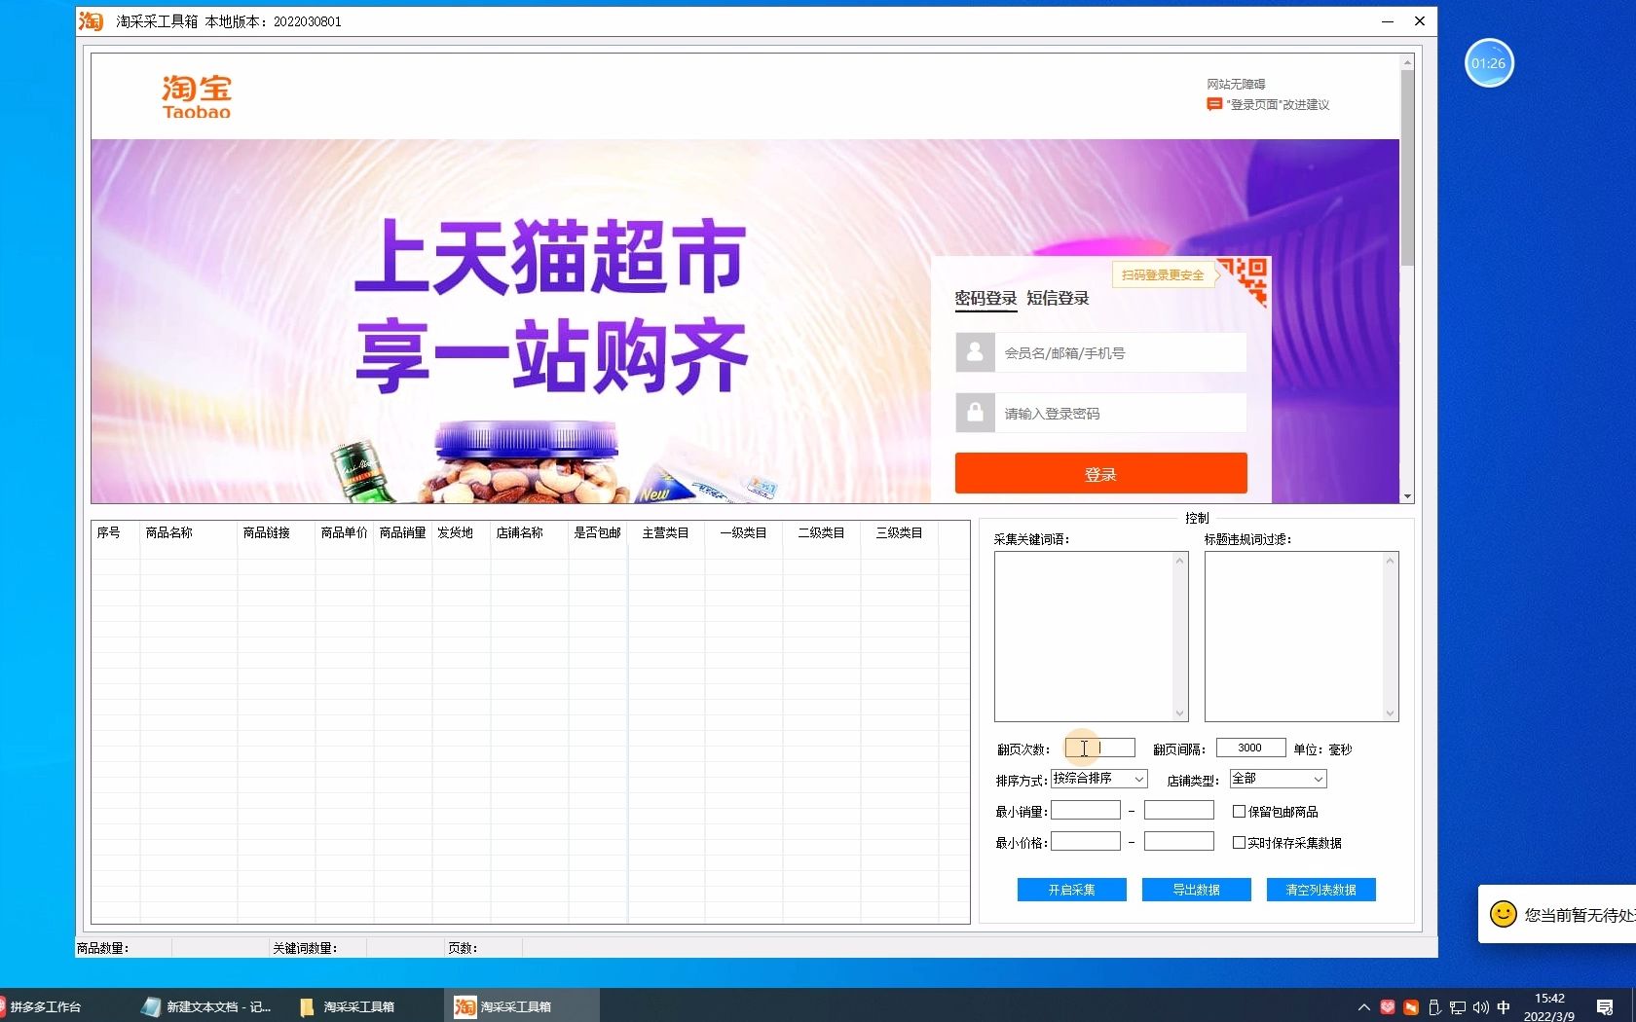Image resolution: width=1636 pixels, height=1022 pixels.
Task: Open the Windows notification center
Action: click(1605, 1007)
